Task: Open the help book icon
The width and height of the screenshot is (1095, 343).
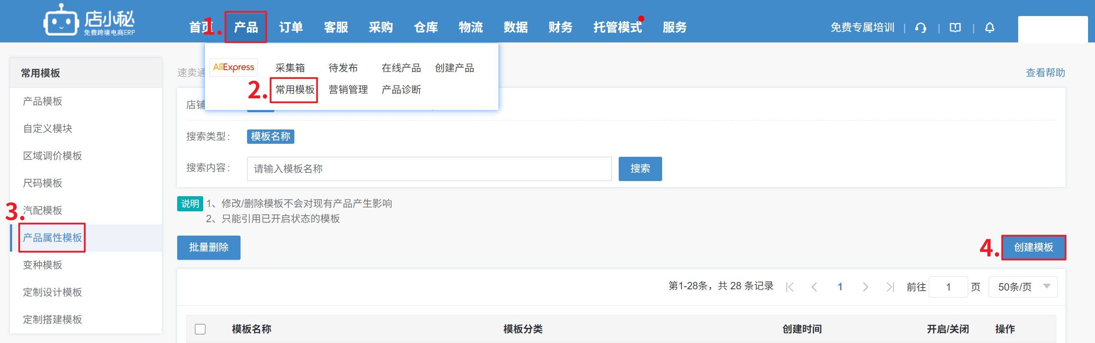Action: tap(955, 28)
